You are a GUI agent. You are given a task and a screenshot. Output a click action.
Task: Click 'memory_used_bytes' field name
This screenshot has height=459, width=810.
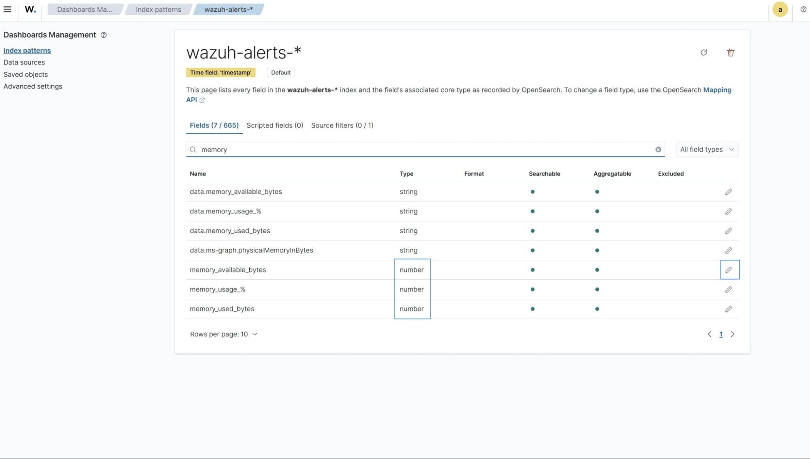[x=222, y=309]
